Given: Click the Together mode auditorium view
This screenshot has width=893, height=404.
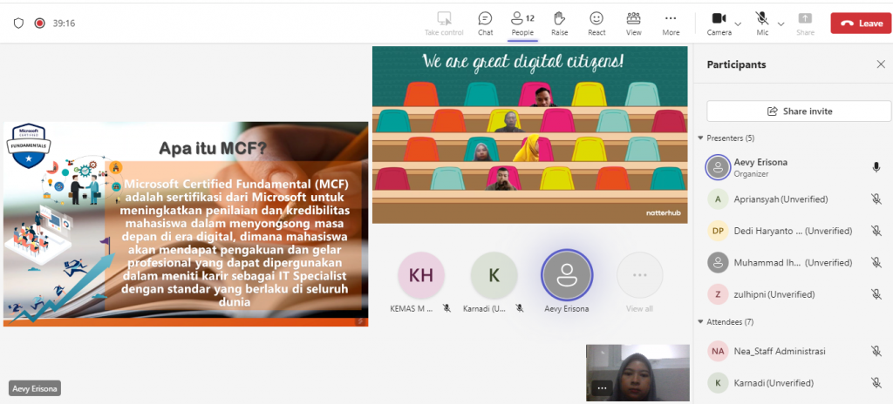Looking at the screenshot, I should (529, 135).
